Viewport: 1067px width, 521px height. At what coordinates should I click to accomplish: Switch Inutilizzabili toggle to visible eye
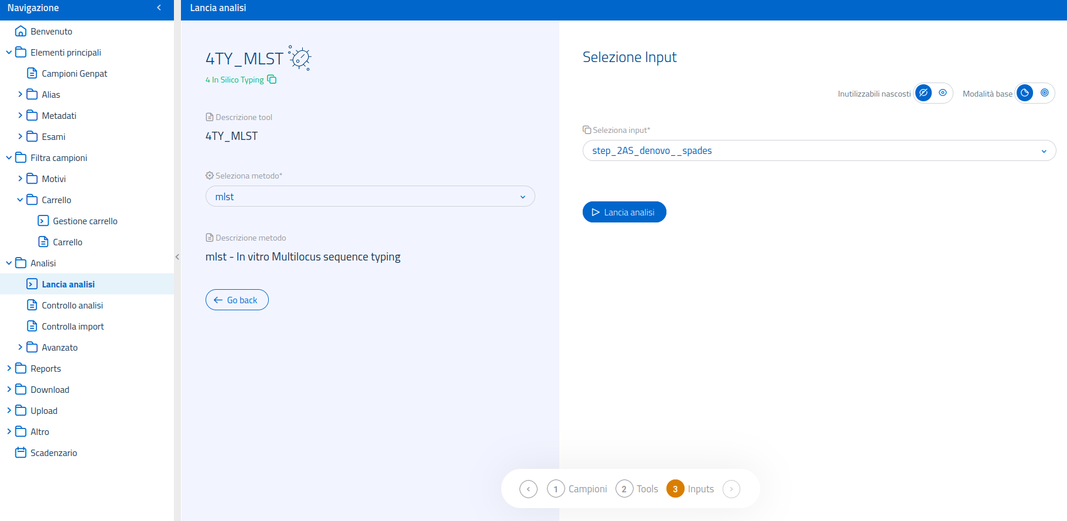(943, 93)
